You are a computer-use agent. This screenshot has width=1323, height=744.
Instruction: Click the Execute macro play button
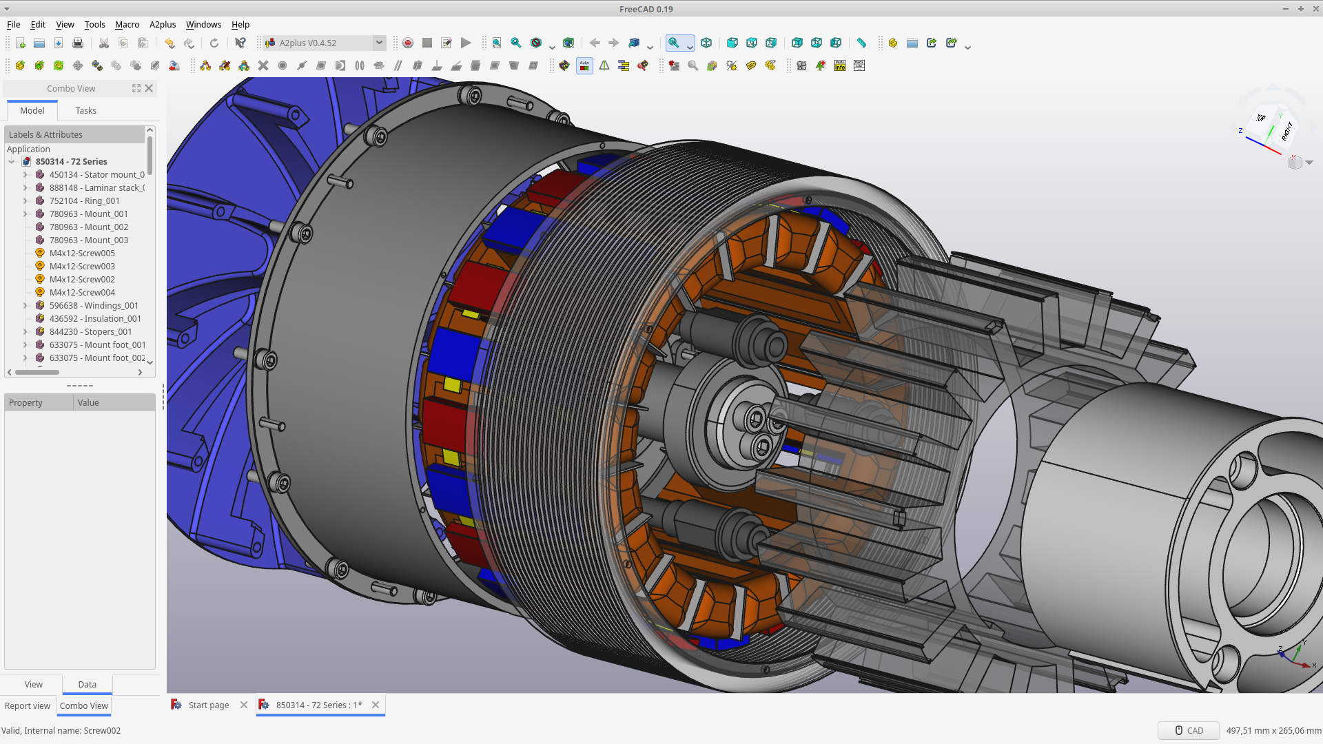pos(466,43)
